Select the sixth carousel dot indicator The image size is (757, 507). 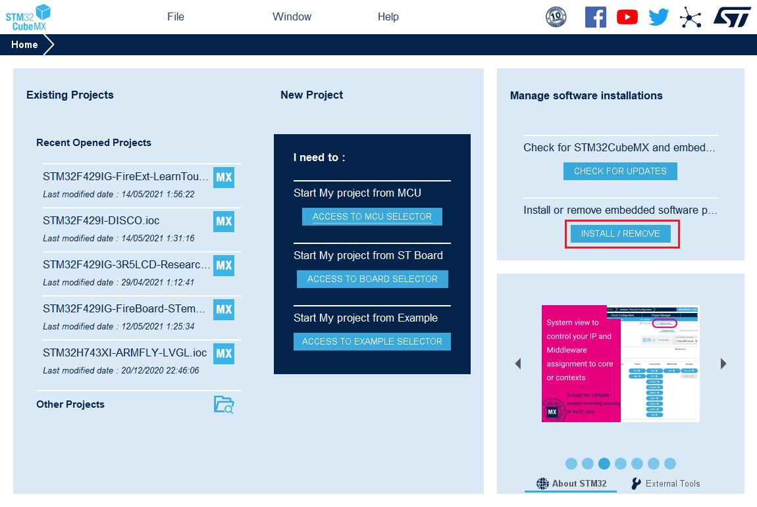pyautogui.click(x=653, y=464)
